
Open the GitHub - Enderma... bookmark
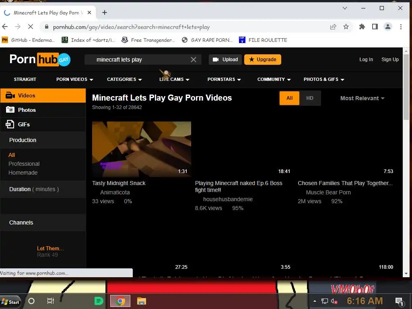(x=29, y=40)
